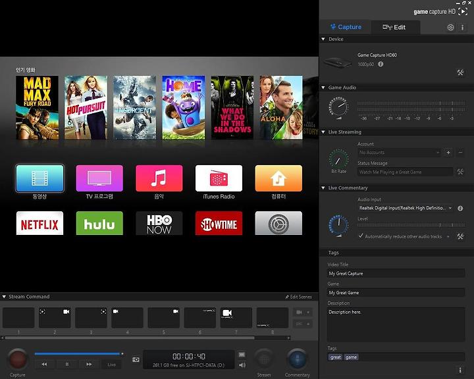The height and width of the screenshot is (379, 474).
Task: Open hulu app tile
Action: (99, 223)
